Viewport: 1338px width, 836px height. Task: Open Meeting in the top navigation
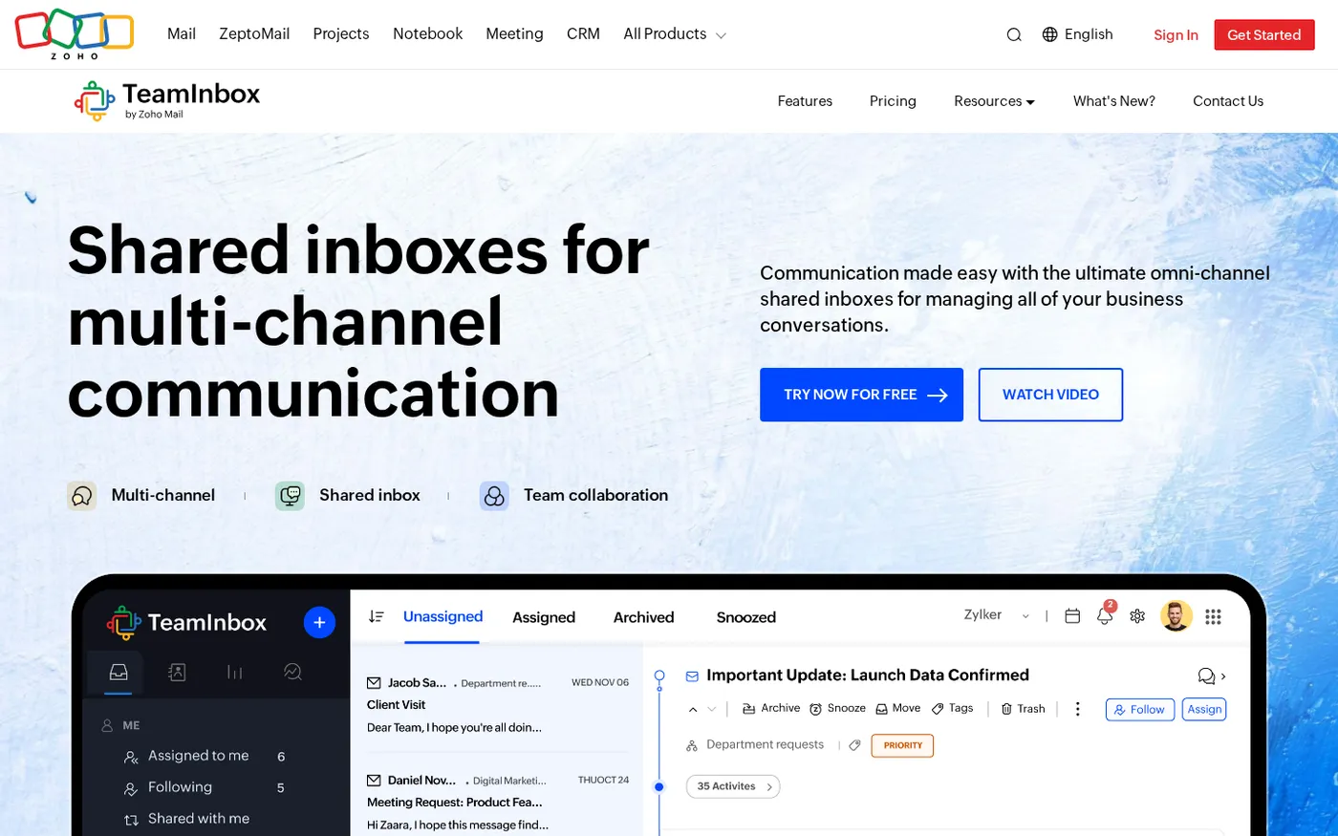click(514, 34)
